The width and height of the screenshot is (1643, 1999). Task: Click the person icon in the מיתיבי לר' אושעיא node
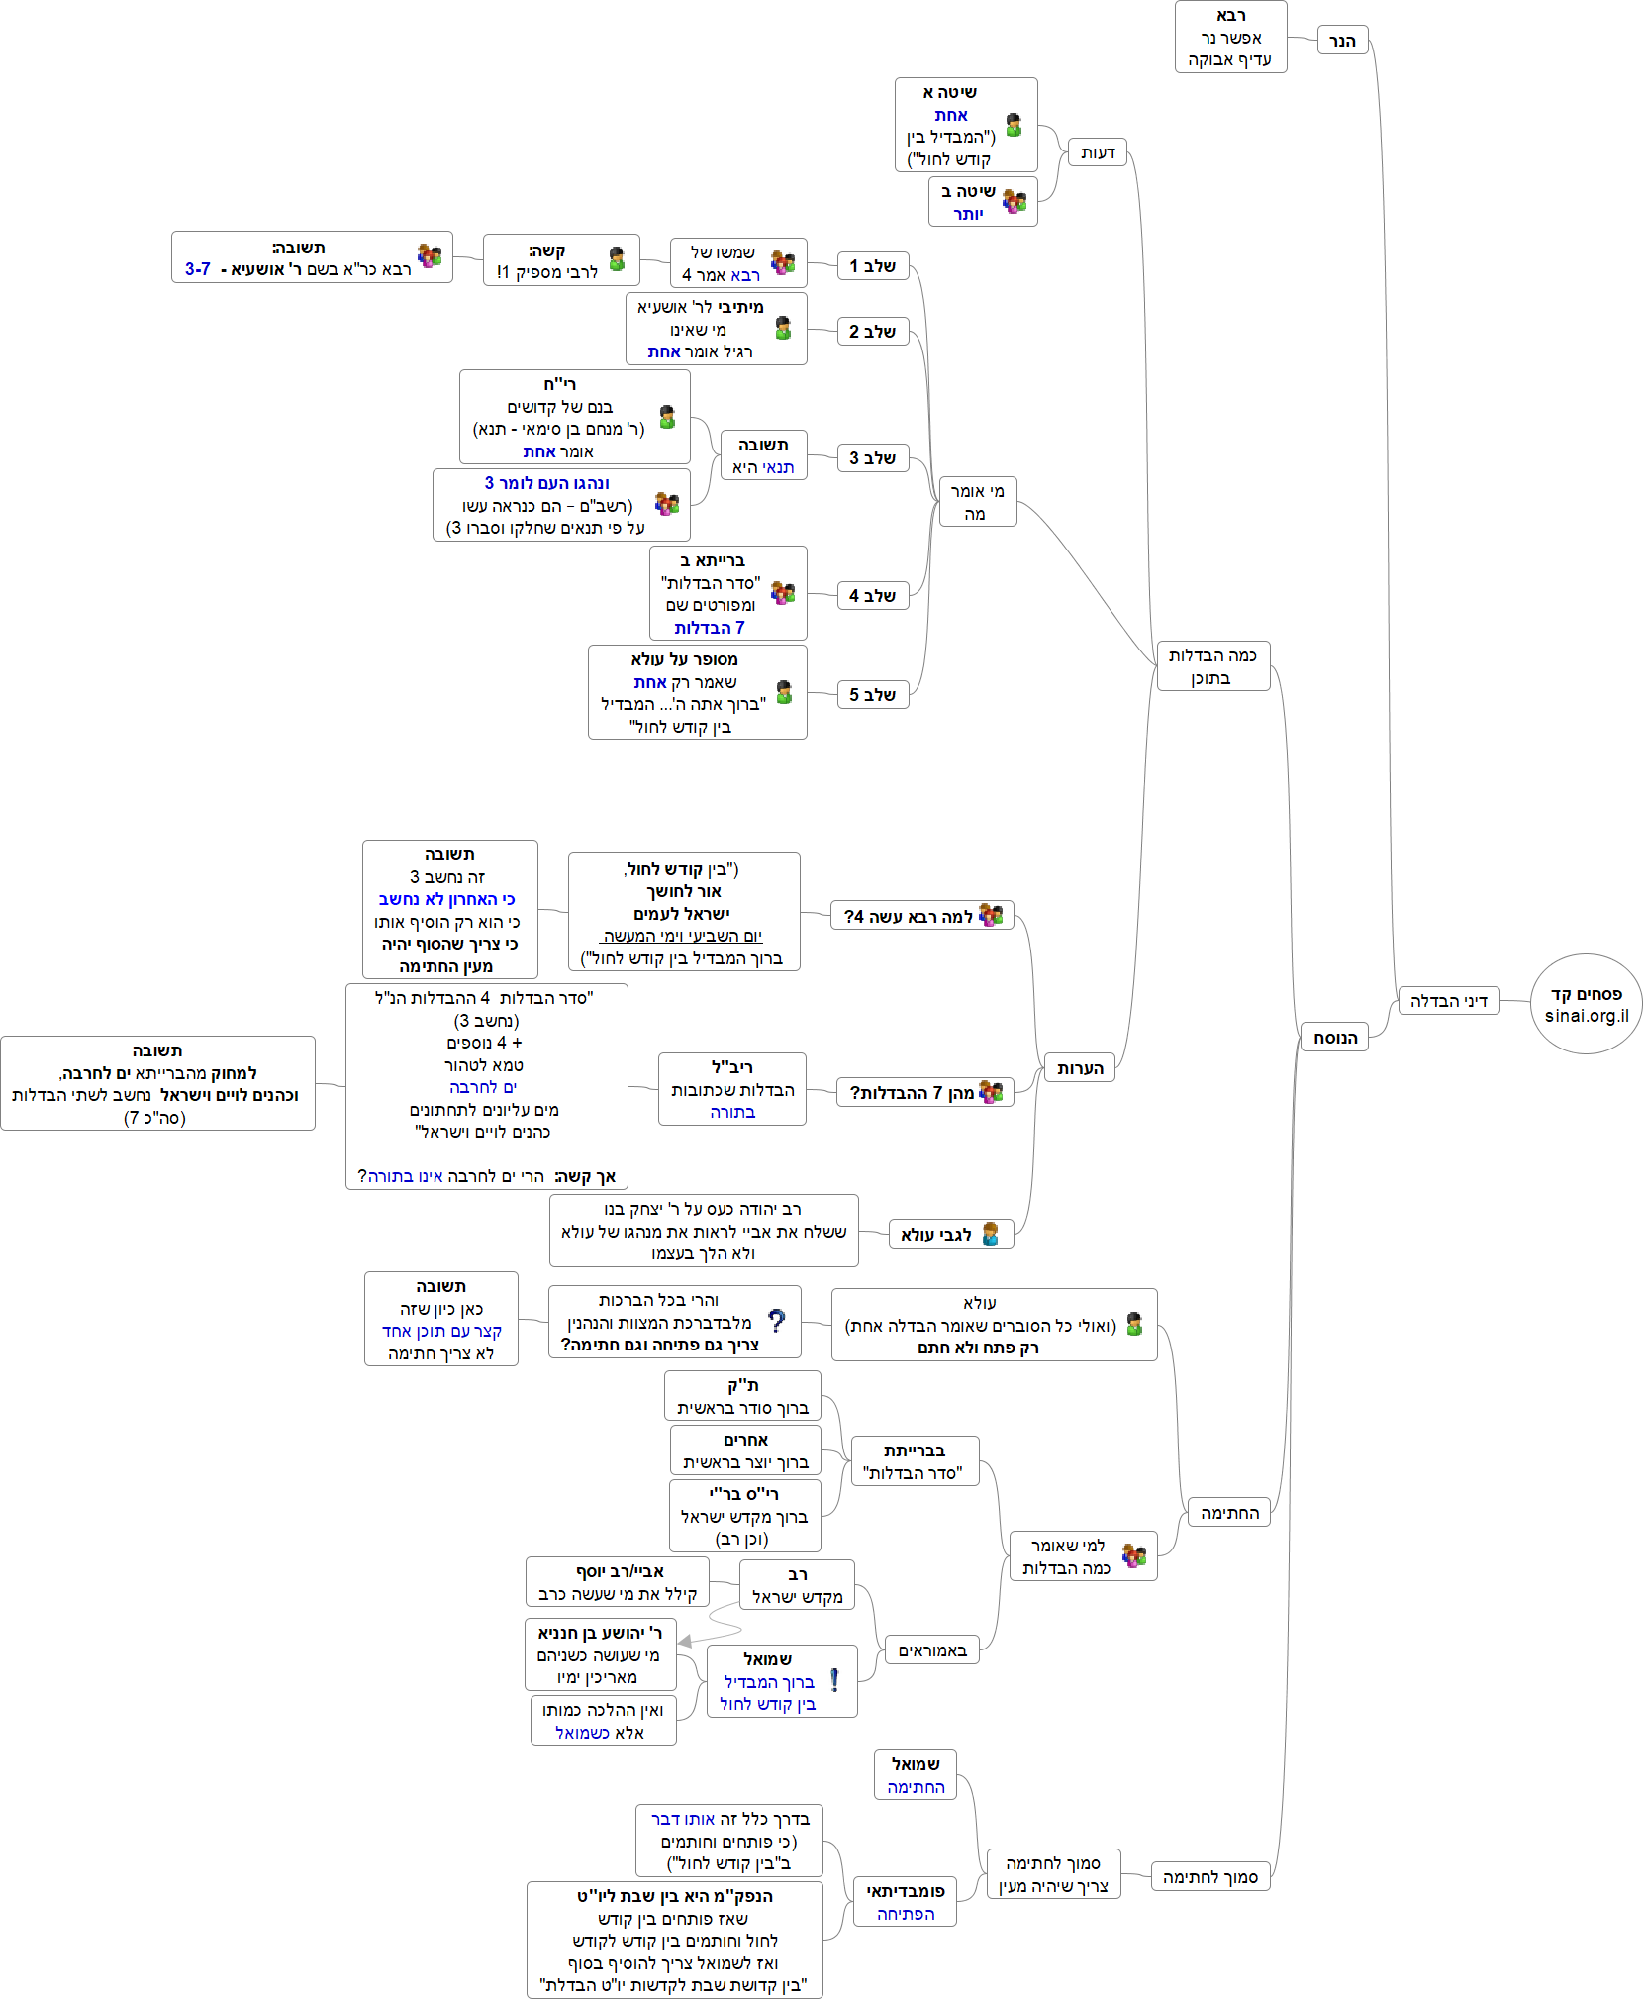(783, 328)
